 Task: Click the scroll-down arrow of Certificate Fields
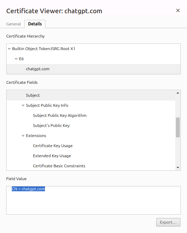point(178,168)
